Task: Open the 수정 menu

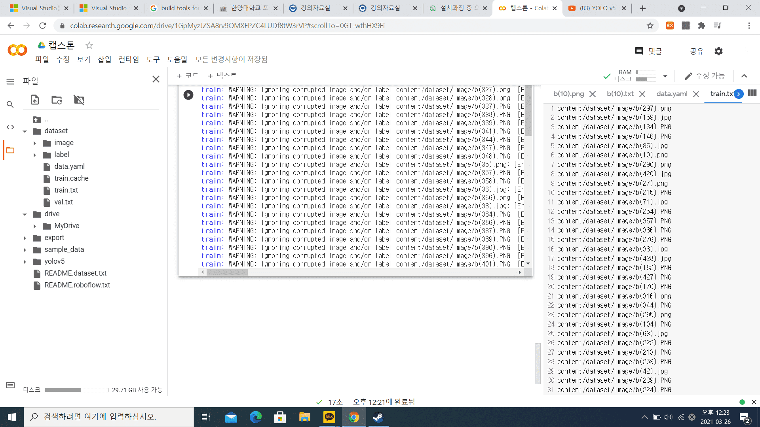Action: coord(63,59)
